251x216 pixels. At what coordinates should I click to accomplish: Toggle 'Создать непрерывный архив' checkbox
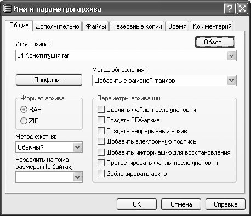tap(101, 131)
